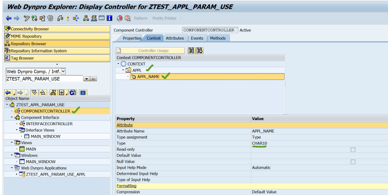Screen dimensions: 388x195
Task: Click the COMPONENTCONTROLLER name field
Action: click(210, 30)
